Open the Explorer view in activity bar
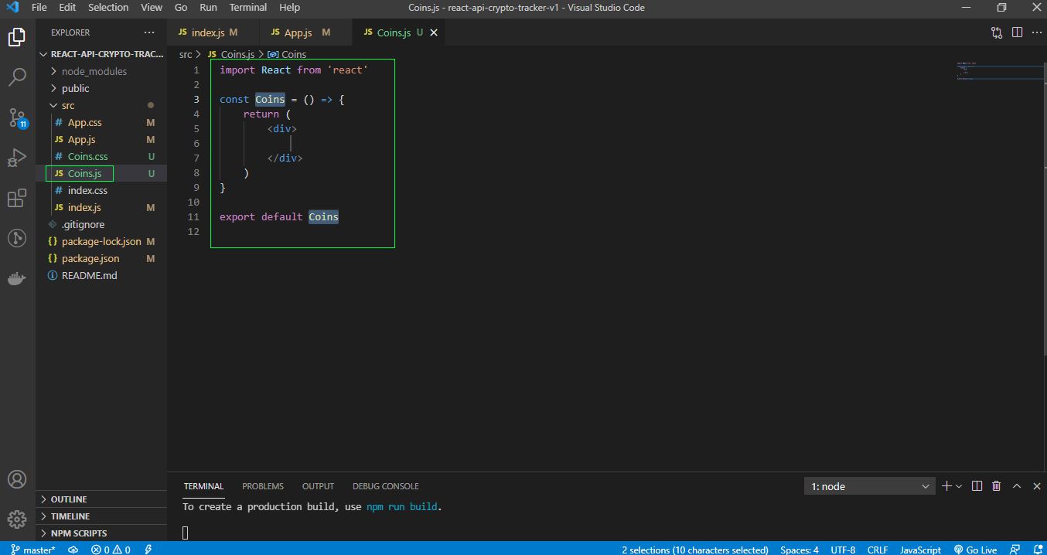Image resolution: width=1047 pixels, height=555 pixels. point(17,36)
